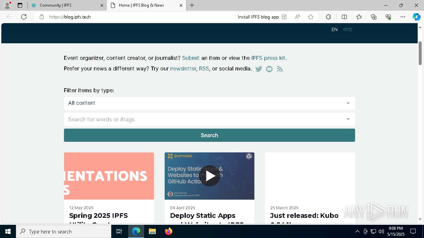This screenshot has height=238, width=424.
Task: Open the tab actions menu icon
Action: (20, 5)
